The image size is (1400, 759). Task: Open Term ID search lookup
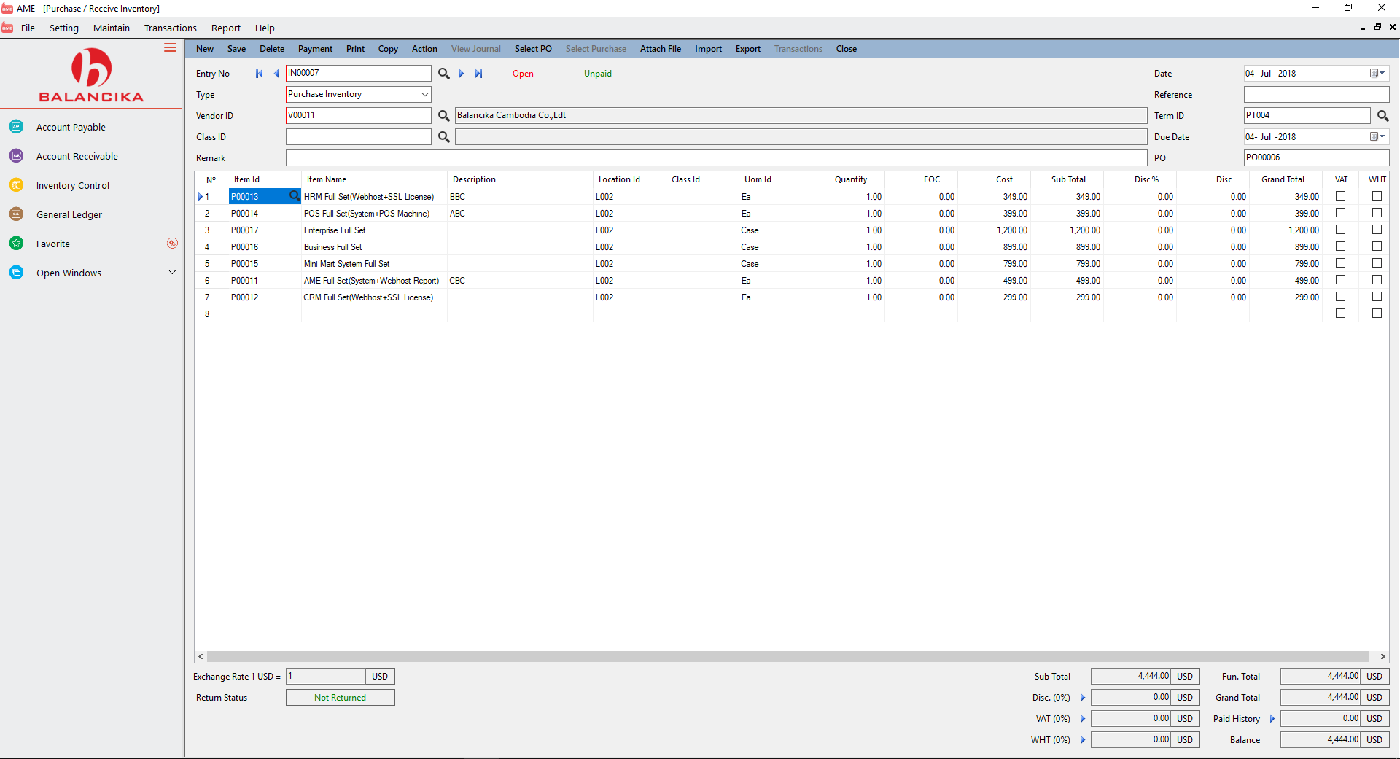point(1382,116)
